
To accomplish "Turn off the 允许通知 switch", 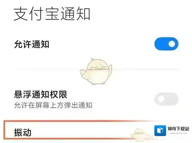I will pyautogui.click(x=167, y=44).
